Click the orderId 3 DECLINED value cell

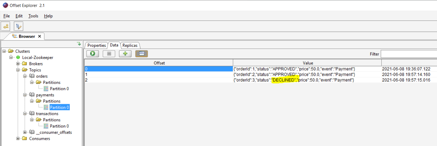coord(307,80)
